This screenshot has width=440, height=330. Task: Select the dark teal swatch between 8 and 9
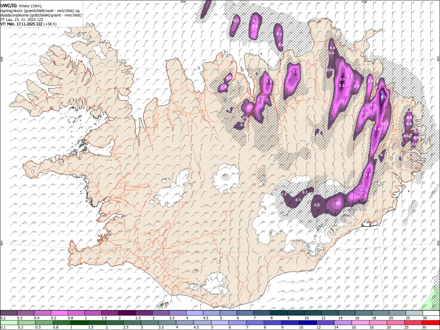click(x=278, y=313)
